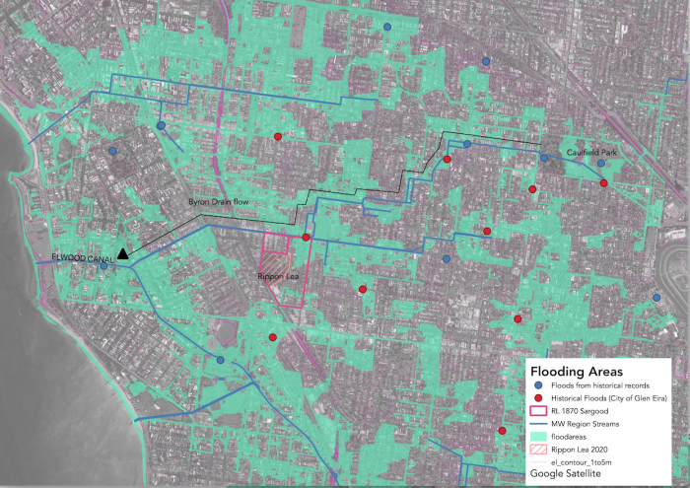Viewport: 690px width, 488px height.
Task: Click the green floodareas legend swatch
Action: click(538, 436)
